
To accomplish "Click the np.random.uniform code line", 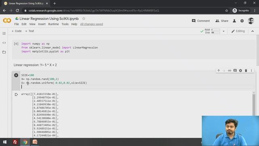I will (x=54, y=83).
